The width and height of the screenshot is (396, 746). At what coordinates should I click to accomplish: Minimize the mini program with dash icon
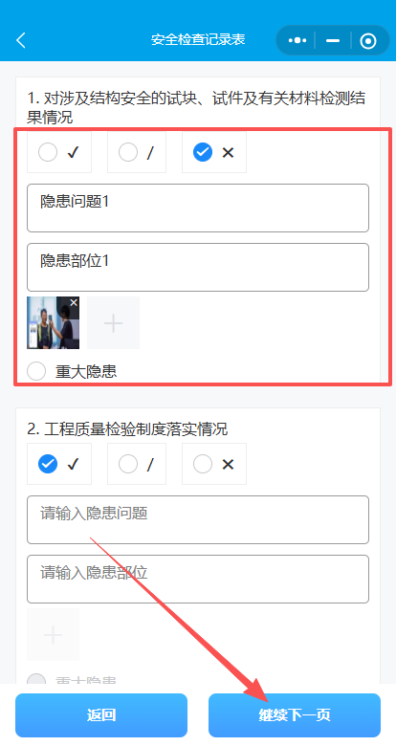(333, 40)
